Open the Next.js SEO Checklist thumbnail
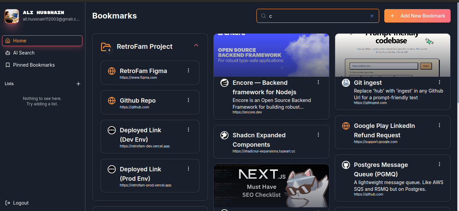The image size is (459, 211). pos(271,185)
